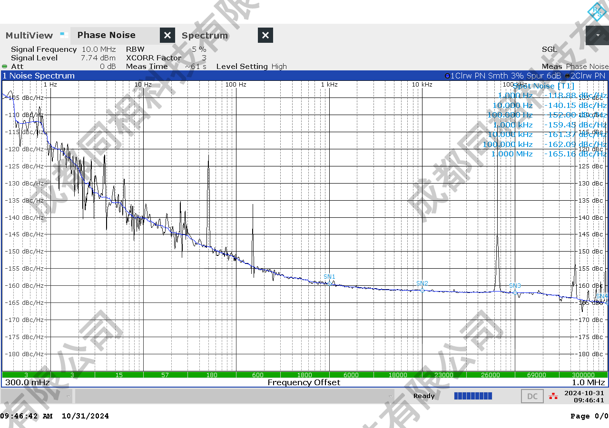Screen dimensions: 609x428
Task: Switch to the Spectrum tab
Action: (205, 35)
